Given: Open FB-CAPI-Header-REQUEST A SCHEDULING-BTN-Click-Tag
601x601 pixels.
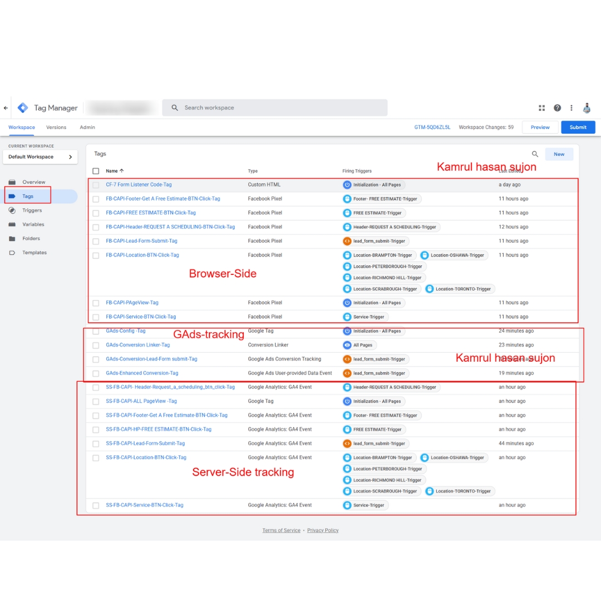Looking at the screenshot, I should (x=170, y=227).
